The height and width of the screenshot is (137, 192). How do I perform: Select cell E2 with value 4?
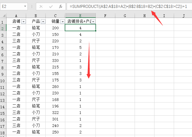[x=80, y=28]
